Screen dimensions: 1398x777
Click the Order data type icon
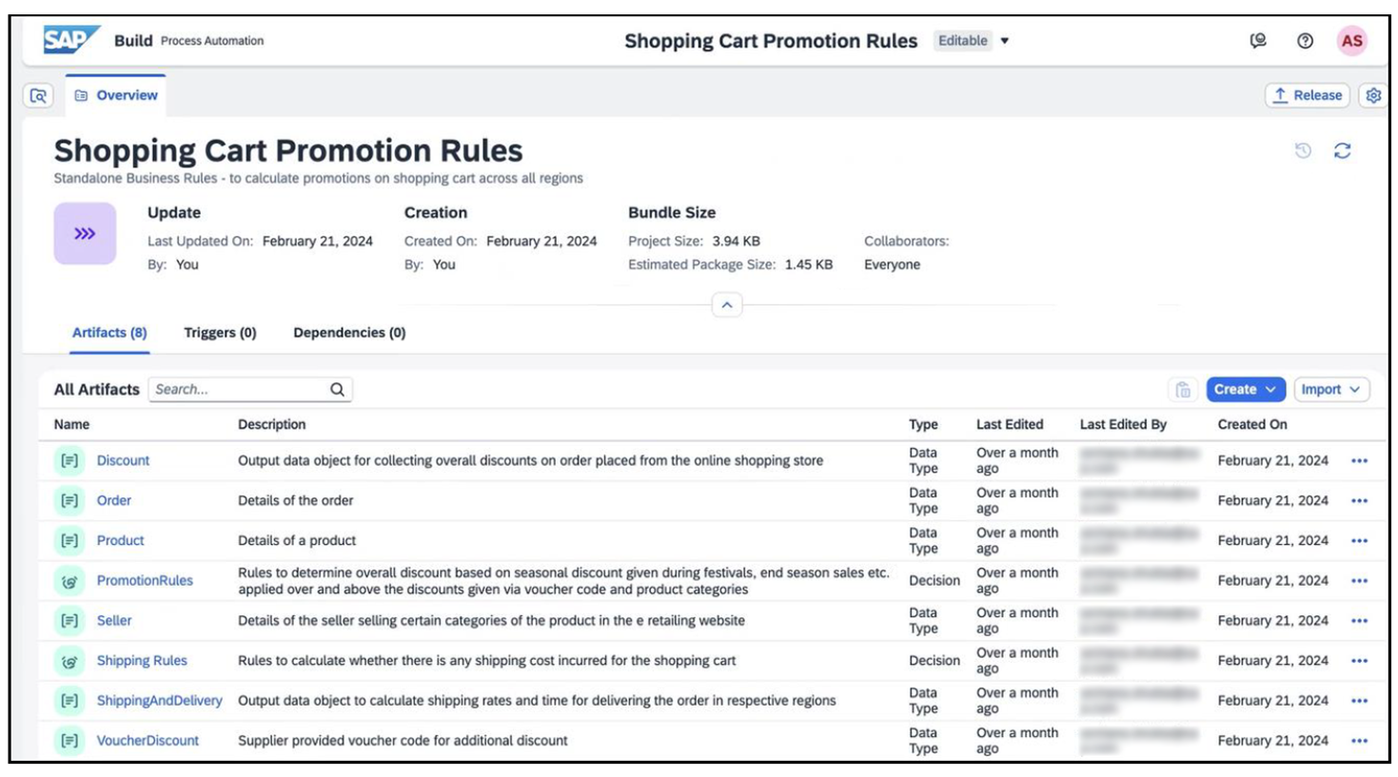(69, 500)
